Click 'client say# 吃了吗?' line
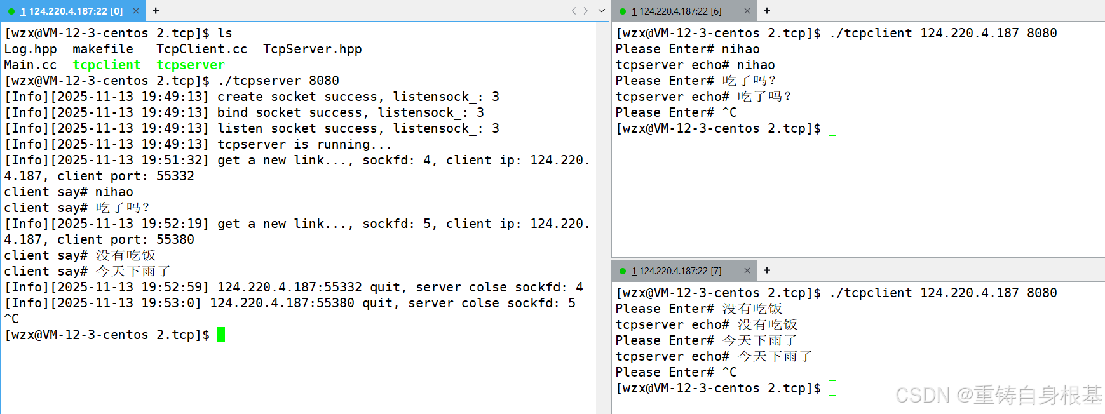This screenshot has height=414, width=1105. tap(77, 208)
